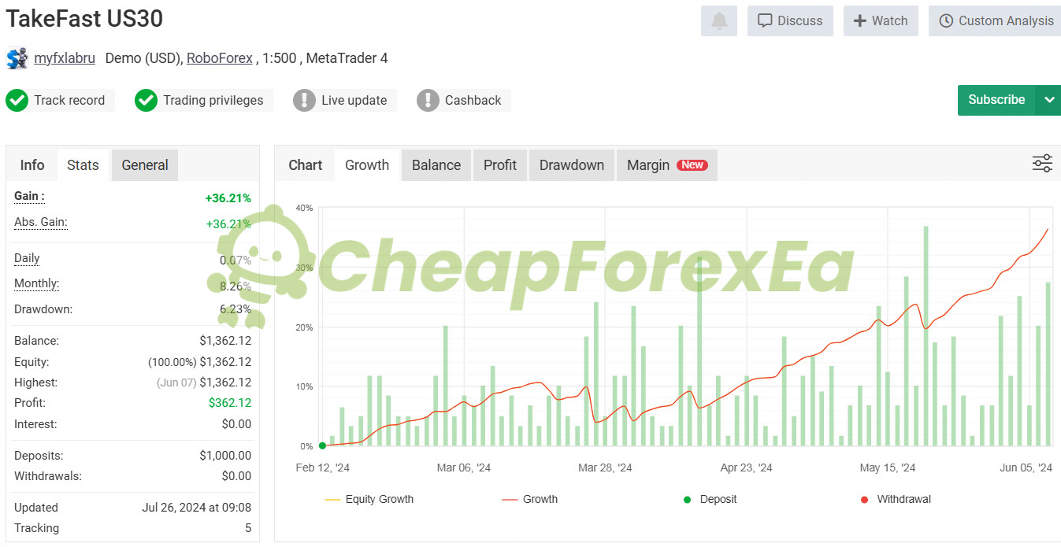The image size is (1061, 547).
Task: Subscribe to this trading system
Action: tap(996, 100)
